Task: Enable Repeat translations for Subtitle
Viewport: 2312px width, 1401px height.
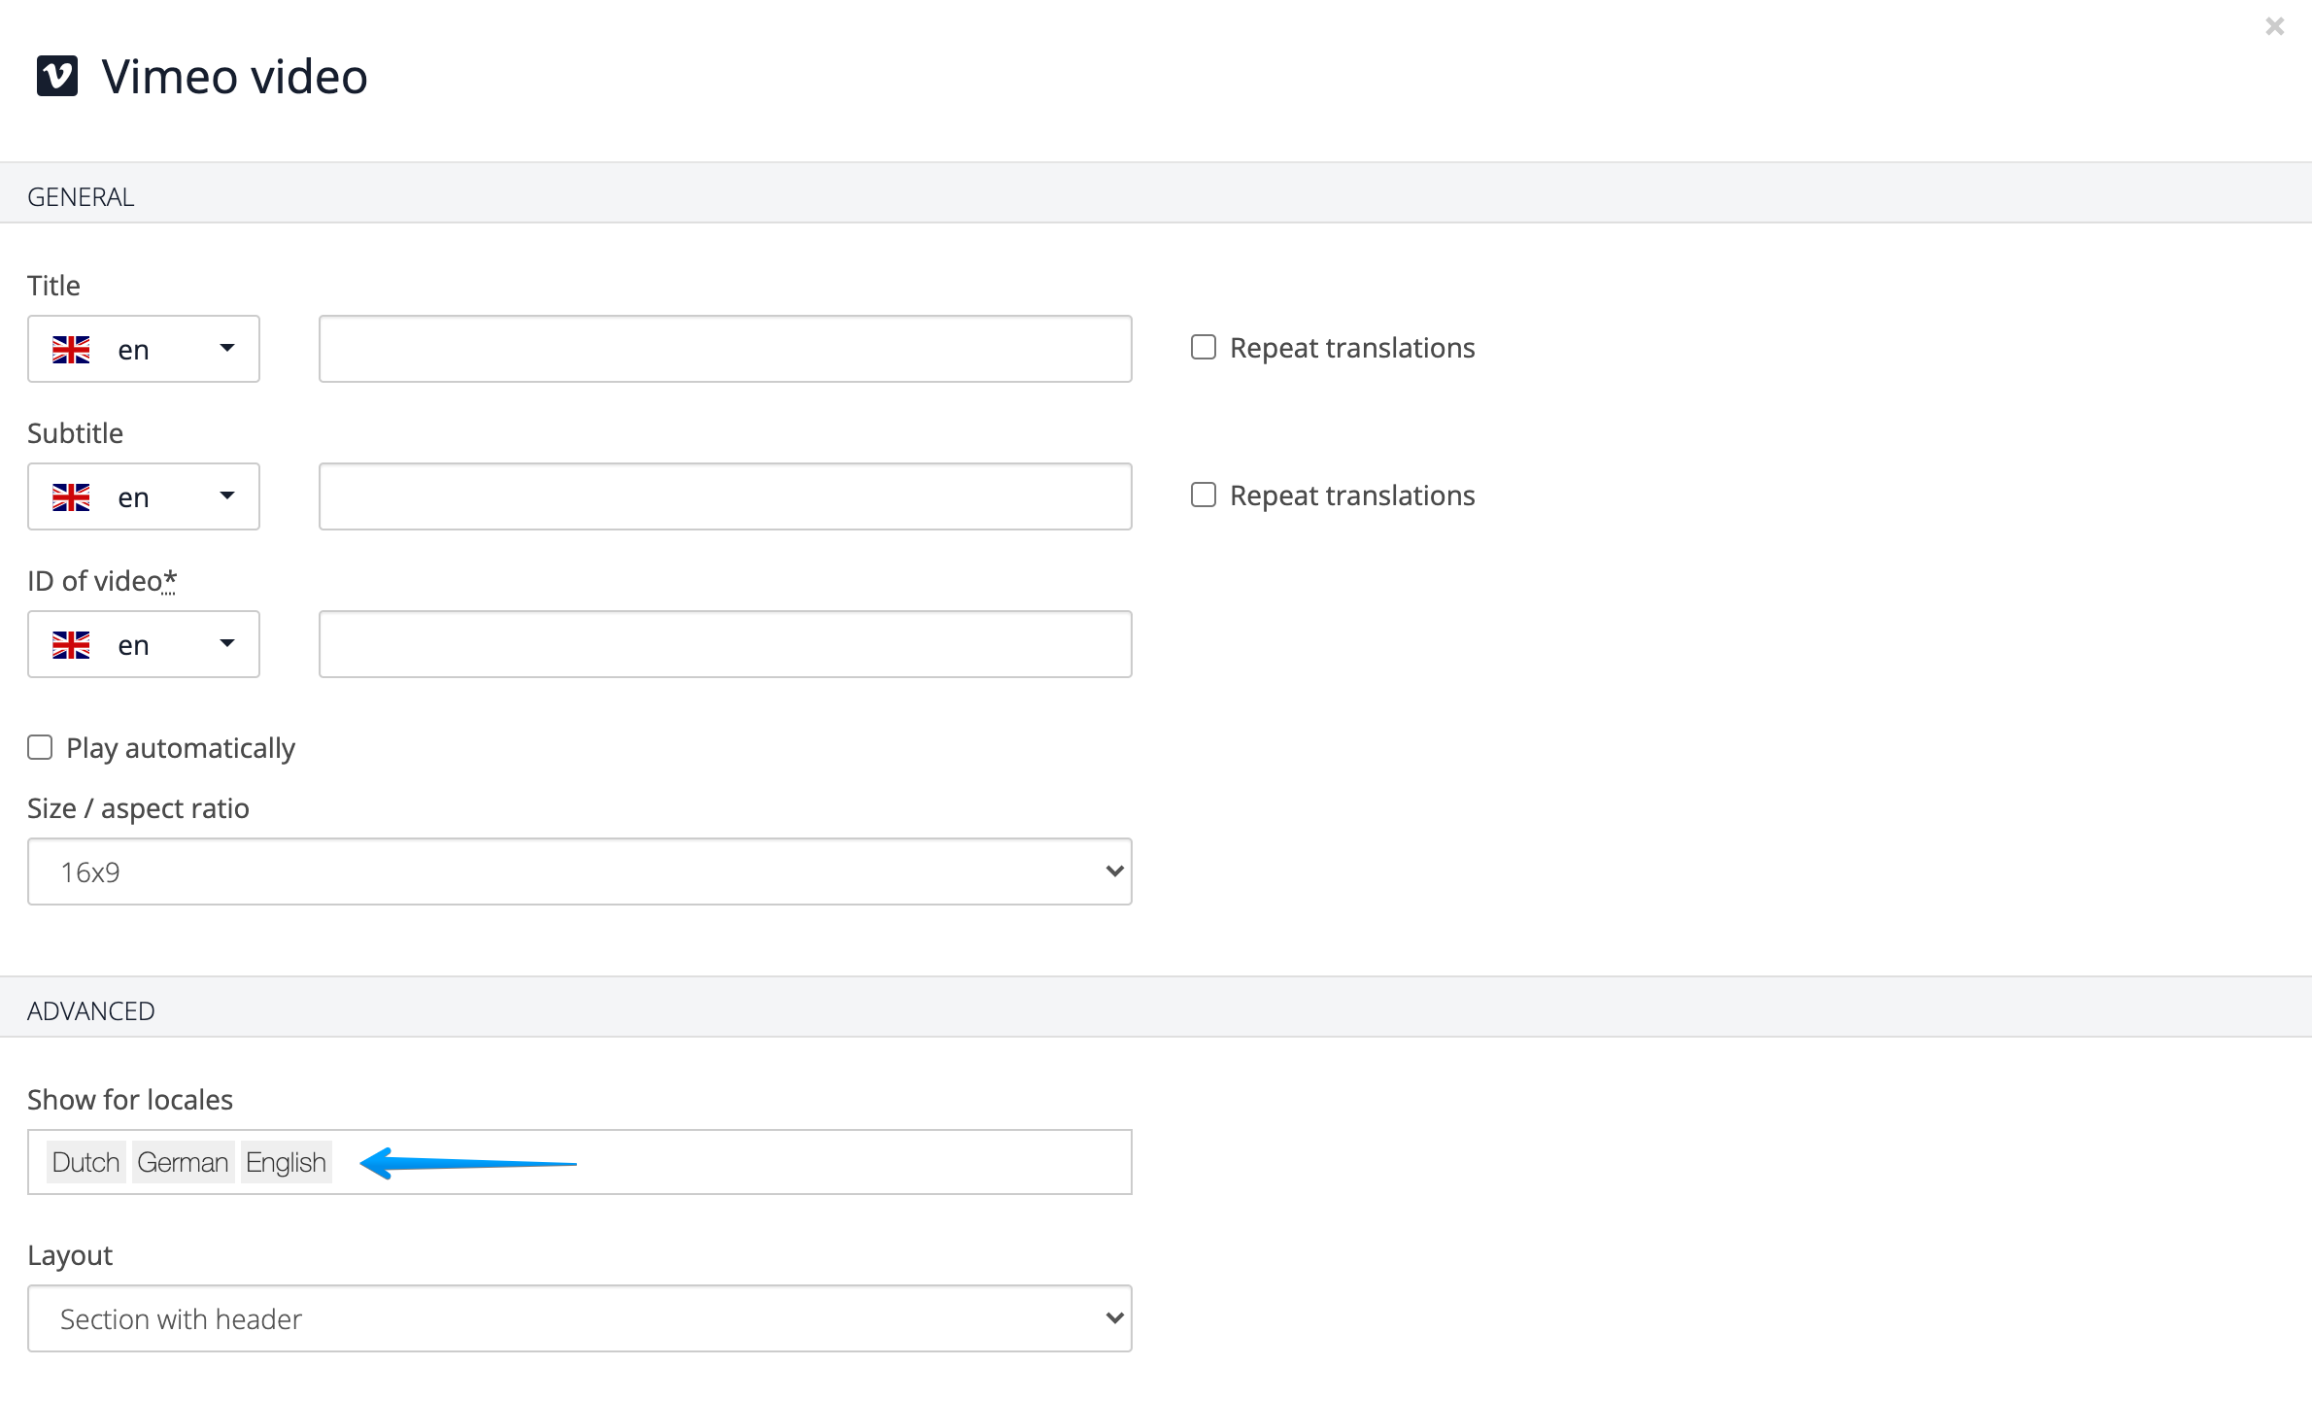Action: coord(1204,495)
